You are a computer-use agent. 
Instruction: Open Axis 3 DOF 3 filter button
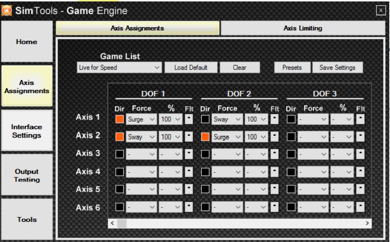pyautogui.click(x=360, y=154)
